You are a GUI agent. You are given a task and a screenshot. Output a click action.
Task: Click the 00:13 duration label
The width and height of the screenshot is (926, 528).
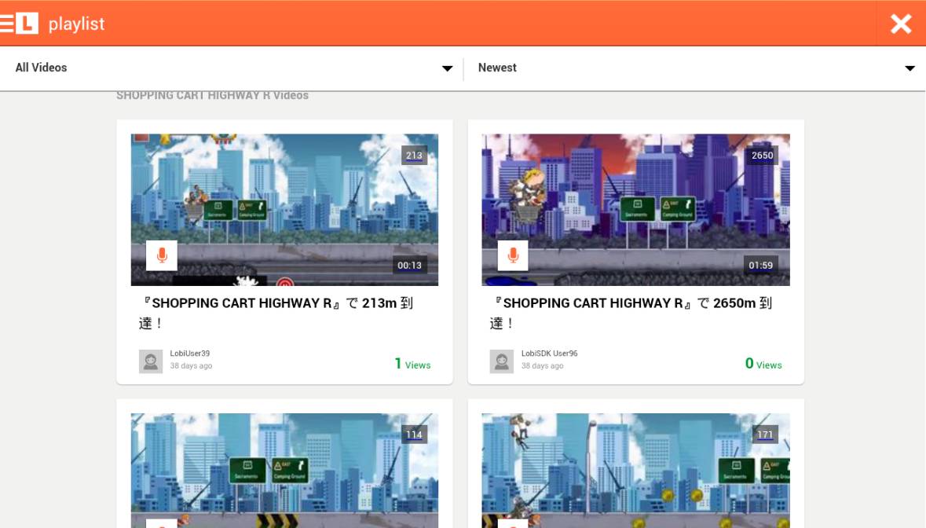pos(409,266)
